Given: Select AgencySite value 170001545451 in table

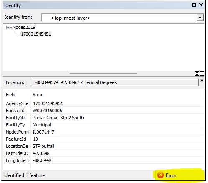Looking at the screenshot, I should (x=48, y=103).
